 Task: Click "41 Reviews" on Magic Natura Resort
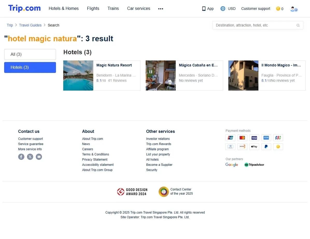(x=117, y=81)
